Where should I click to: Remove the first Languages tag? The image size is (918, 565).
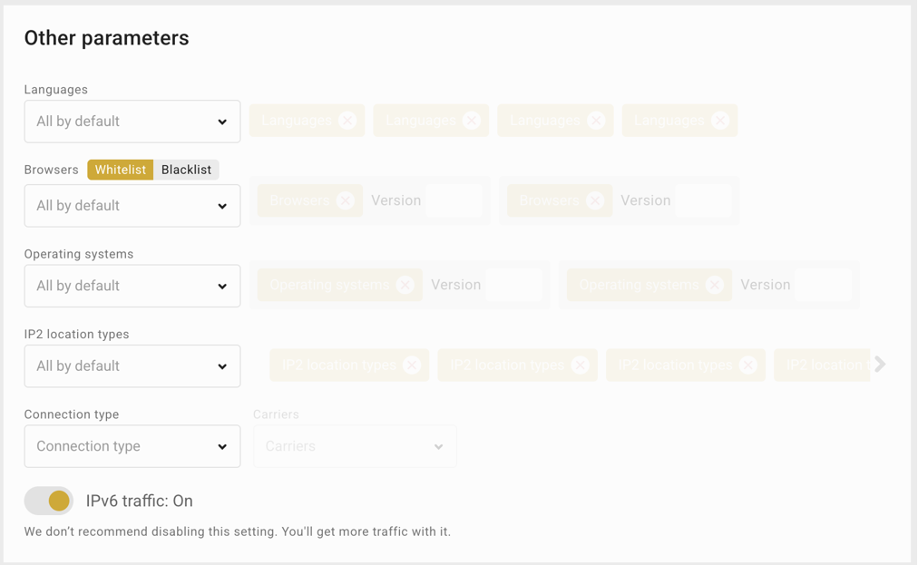click(347, 120)
